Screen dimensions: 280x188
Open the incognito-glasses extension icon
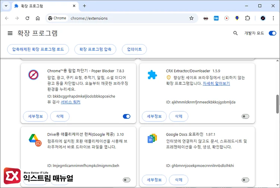coord(206,18)
